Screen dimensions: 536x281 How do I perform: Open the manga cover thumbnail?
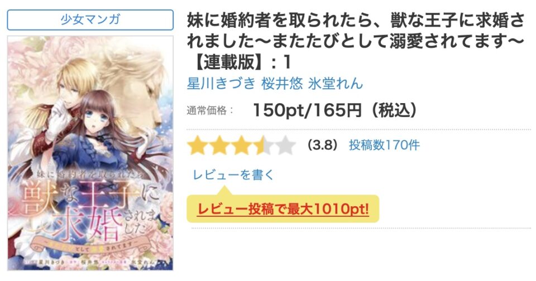(x=90, y=153)
